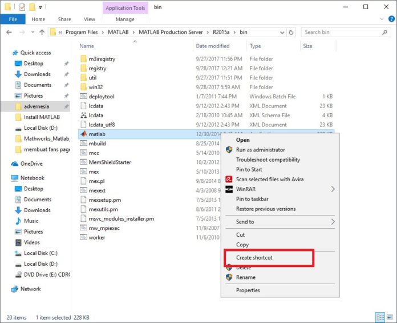The height and width of the screenshot is (323, 397).
Task: Click the OneDrive cloud icon
Action: pos(15,164)
